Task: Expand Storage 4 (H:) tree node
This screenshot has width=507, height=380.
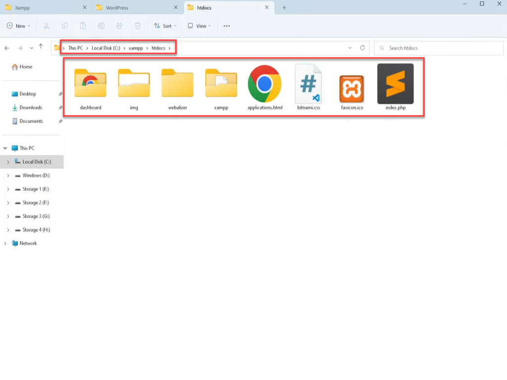Action: [x=8, y=230]
